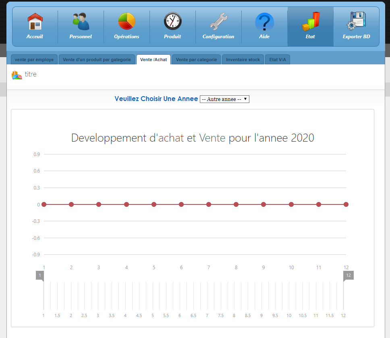Open Opérations pie chart icon
390x338 pixels.
tap(127, 22)
